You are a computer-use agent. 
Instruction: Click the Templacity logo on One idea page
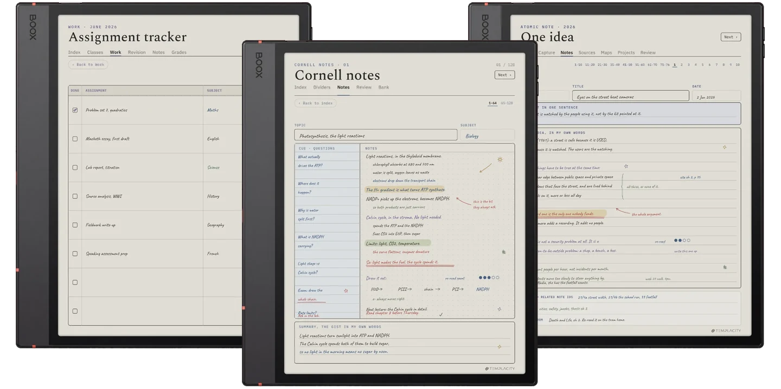click(726, 330)
